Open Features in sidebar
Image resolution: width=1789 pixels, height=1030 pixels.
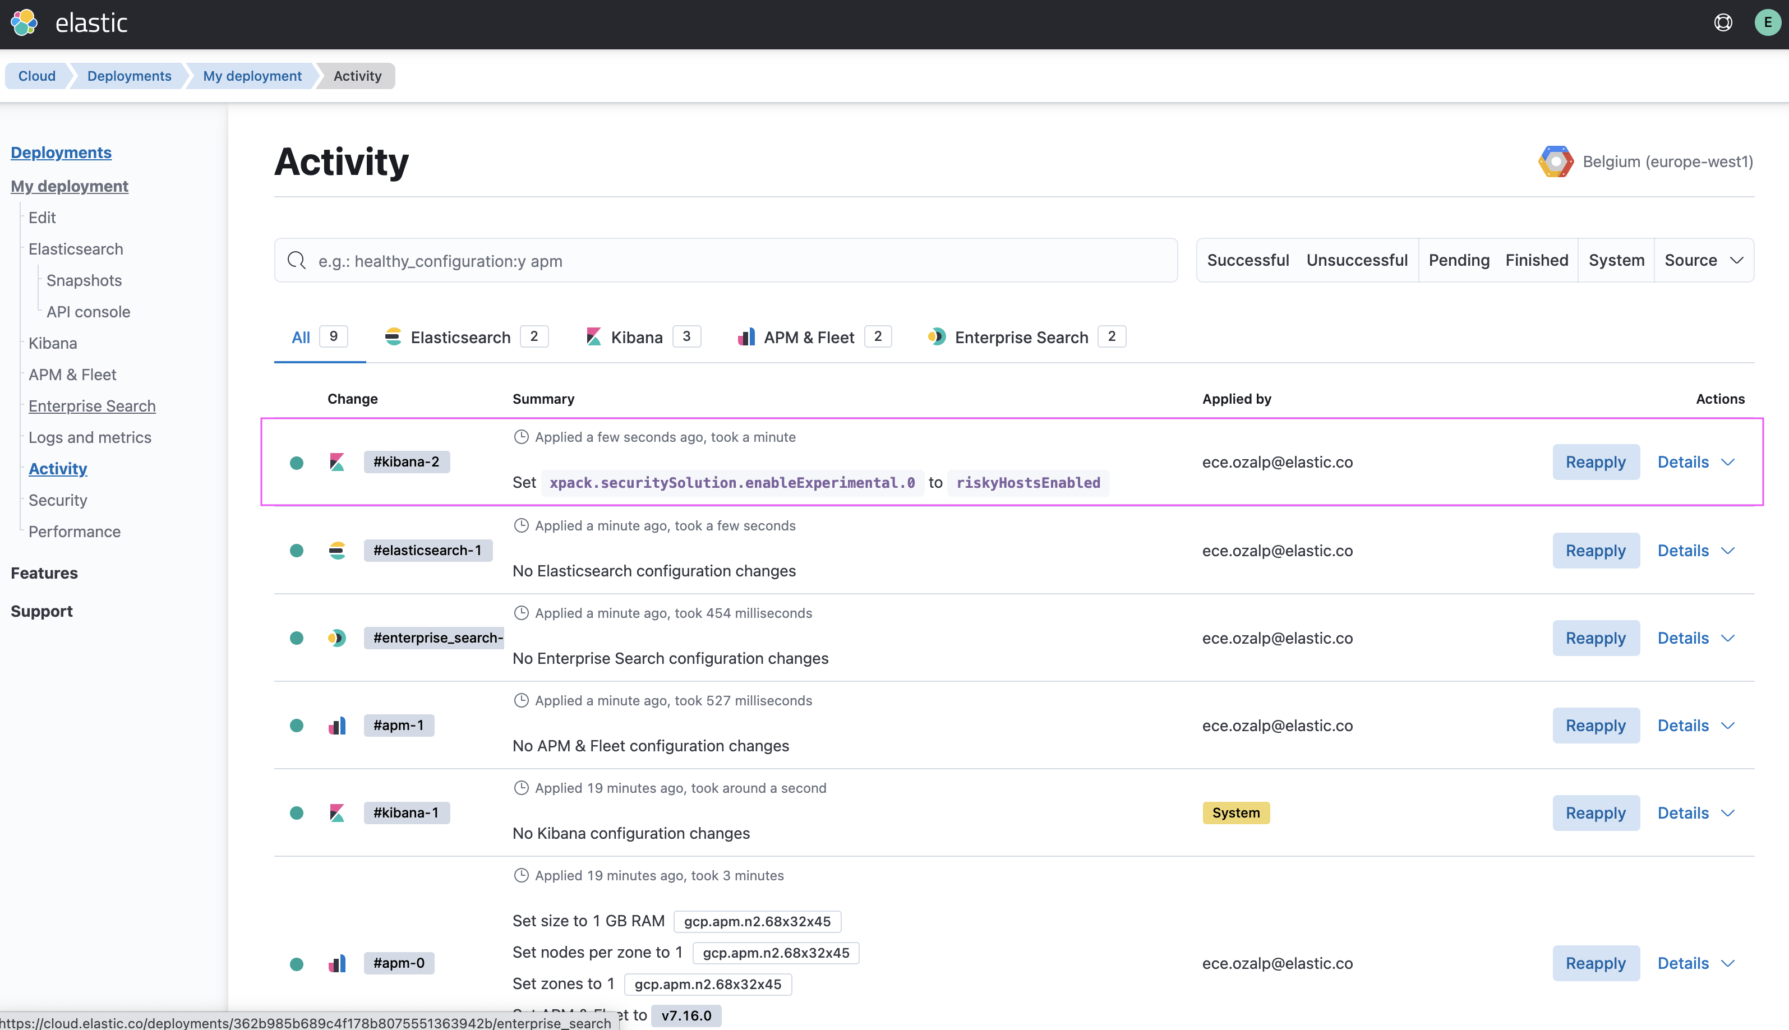(x=44, y=573)
